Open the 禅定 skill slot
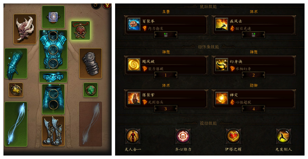The image size is (308, 159). [254, 99]
